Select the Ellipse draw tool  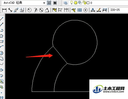tap(2, 70)
